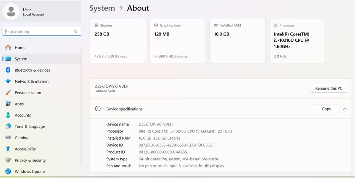Viewport: 355px width, 178px height.
Task: Click the Time & language globe icon
Action: point(8,126)
